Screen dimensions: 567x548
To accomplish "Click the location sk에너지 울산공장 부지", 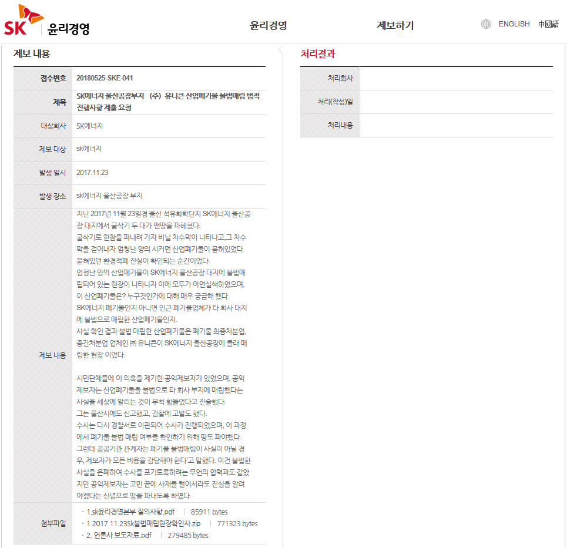I will [109, 196].
